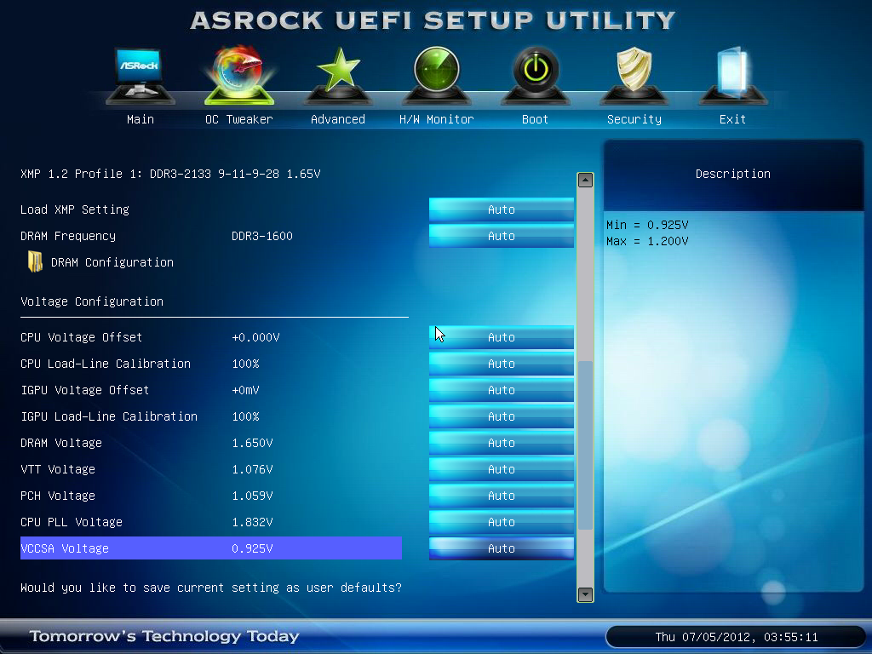Select the CPU Load-Line Calibration label
The height and width of the screenshot is (654, 872).
click(x=106, y=364)
